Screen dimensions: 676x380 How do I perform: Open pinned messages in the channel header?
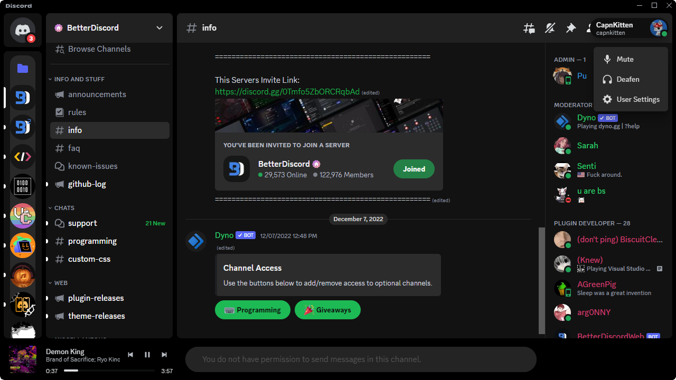pyautogui.click(x=571, y=28)
